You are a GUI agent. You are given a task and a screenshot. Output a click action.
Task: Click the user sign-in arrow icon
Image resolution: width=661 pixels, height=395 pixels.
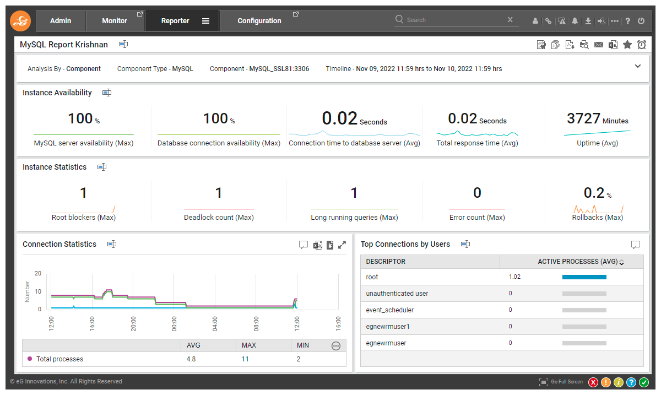pos(602,21)
